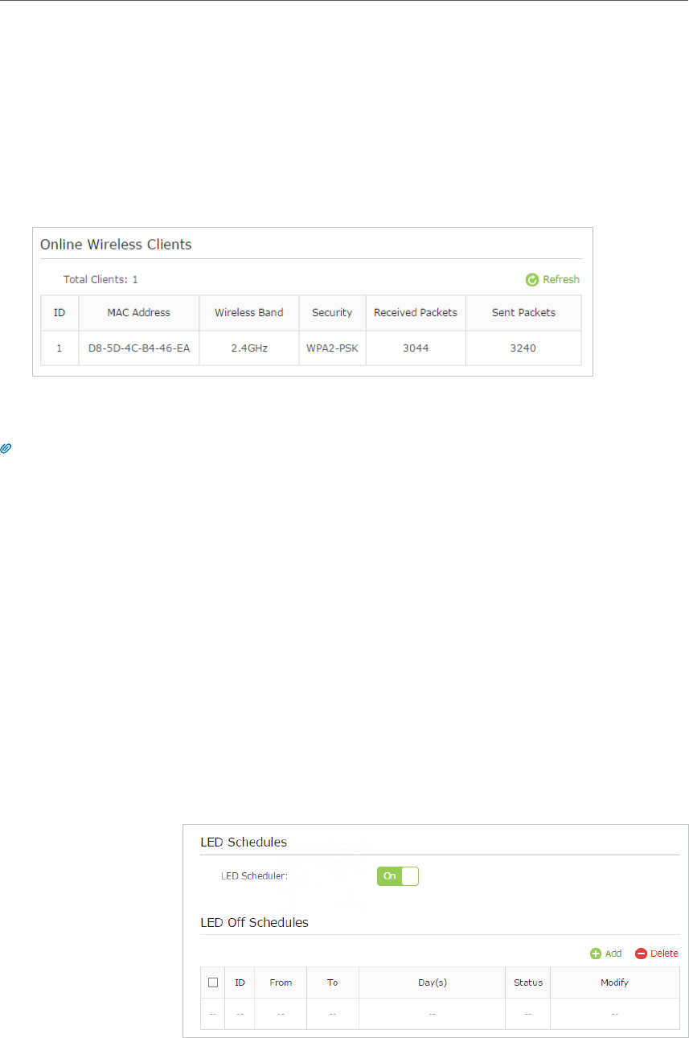
Task: Toggle the LED Scheduler switch off
Action: point(398,876)
